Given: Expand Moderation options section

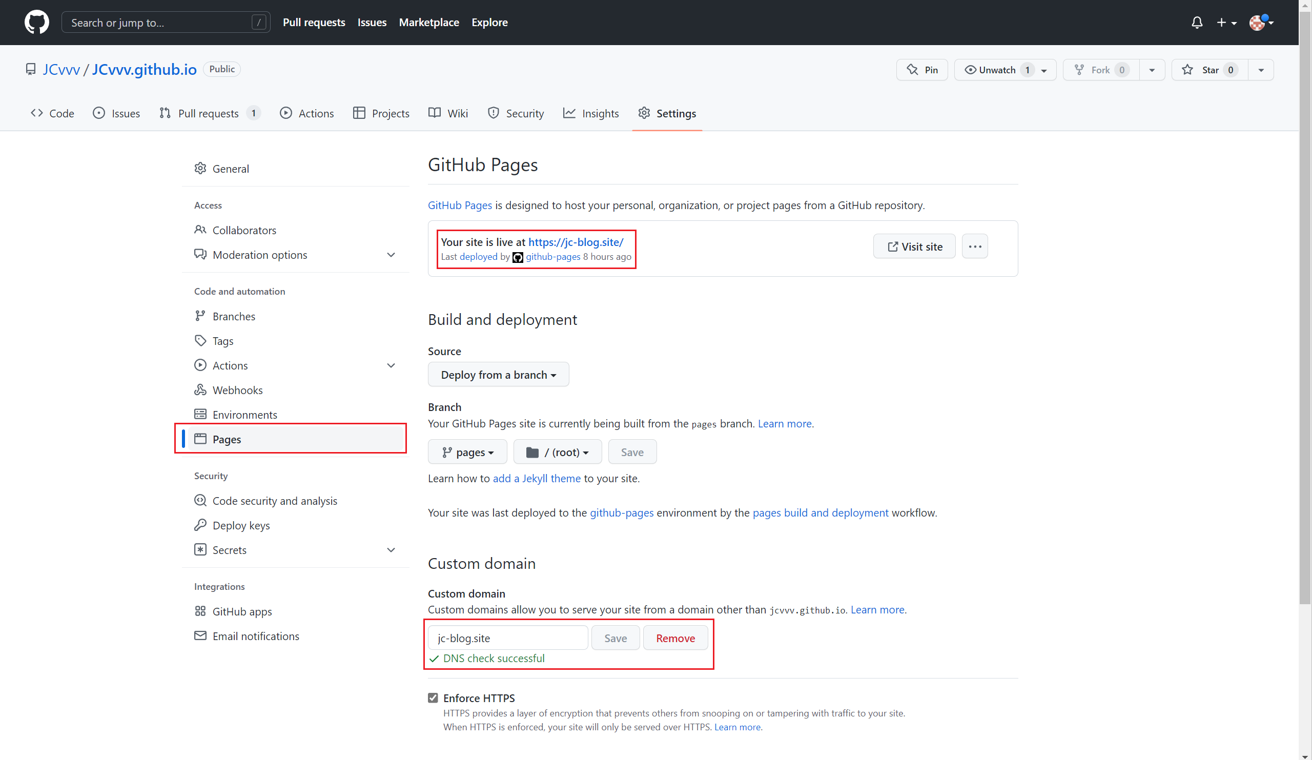Looking at the screenshot, I should [295, 255].
